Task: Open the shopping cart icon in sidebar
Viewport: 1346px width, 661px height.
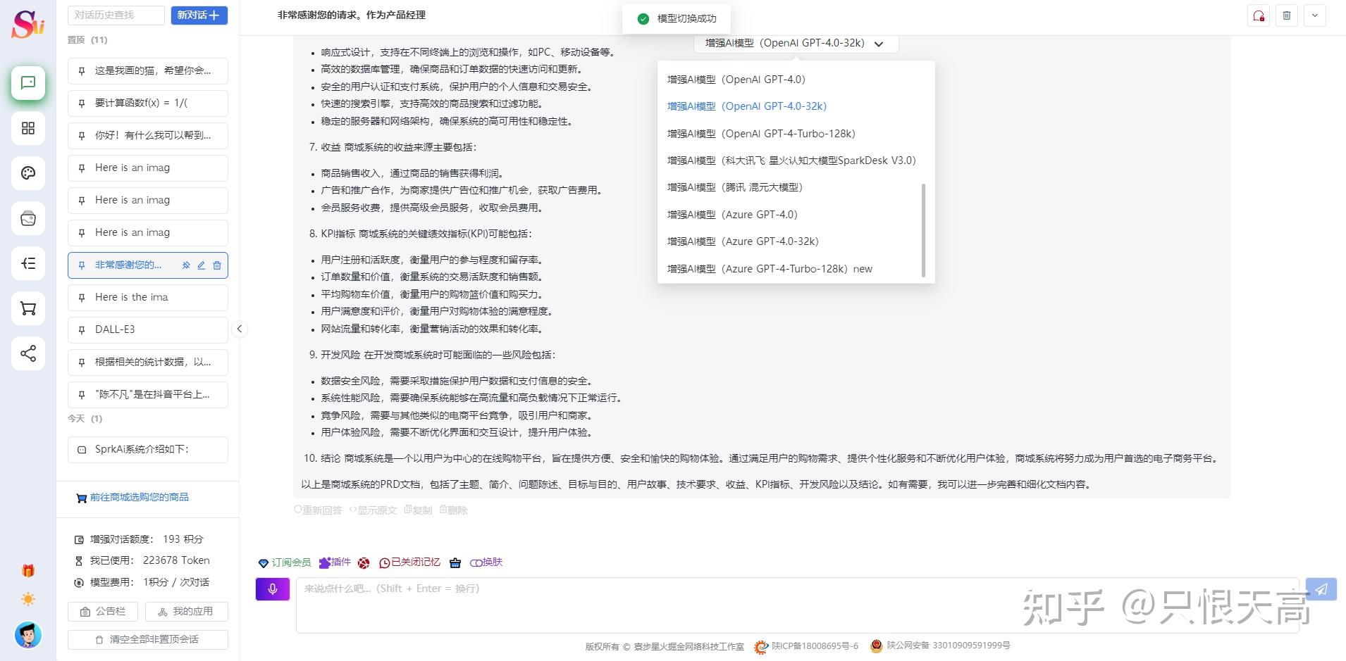Action: (x=27, y=308)
